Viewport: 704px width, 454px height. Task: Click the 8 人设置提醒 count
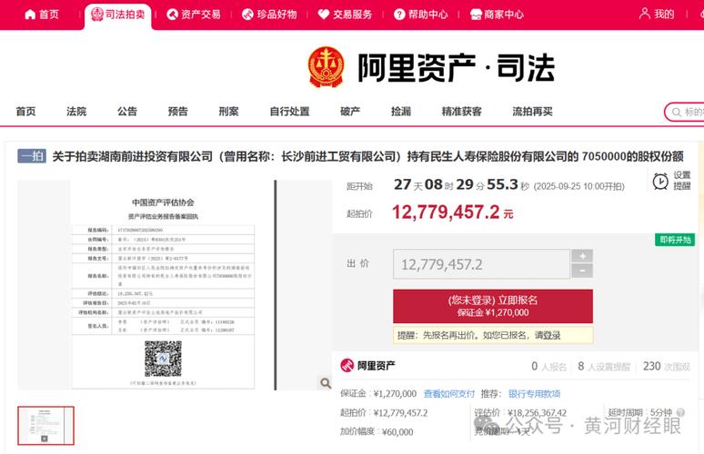[604, 367]
